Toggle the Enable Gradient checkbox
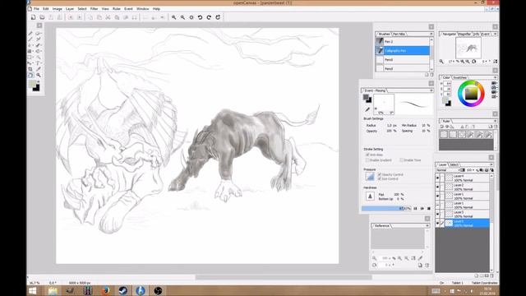526x296 pixels. pos(367,160)
